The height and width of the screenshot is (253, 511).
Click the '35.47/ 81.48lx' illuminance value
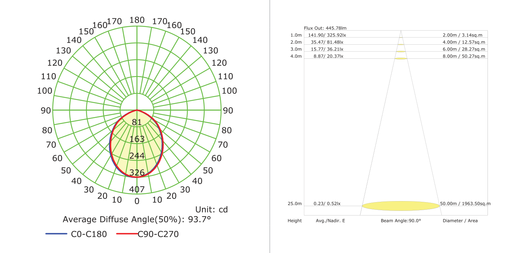[x=327, y=42]
